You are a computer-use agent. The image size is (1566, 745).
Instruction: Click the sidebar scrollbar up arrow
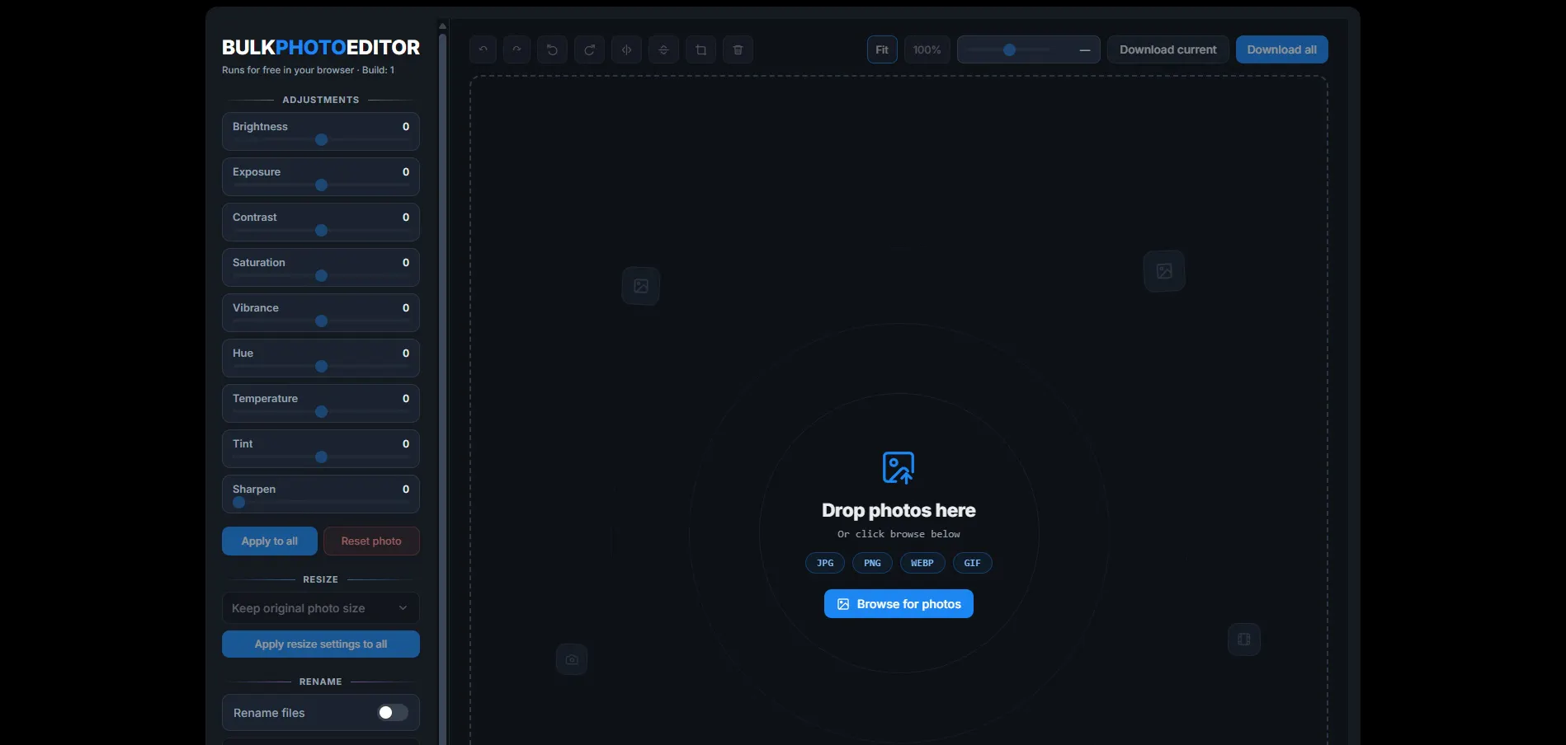coord(442,26)
